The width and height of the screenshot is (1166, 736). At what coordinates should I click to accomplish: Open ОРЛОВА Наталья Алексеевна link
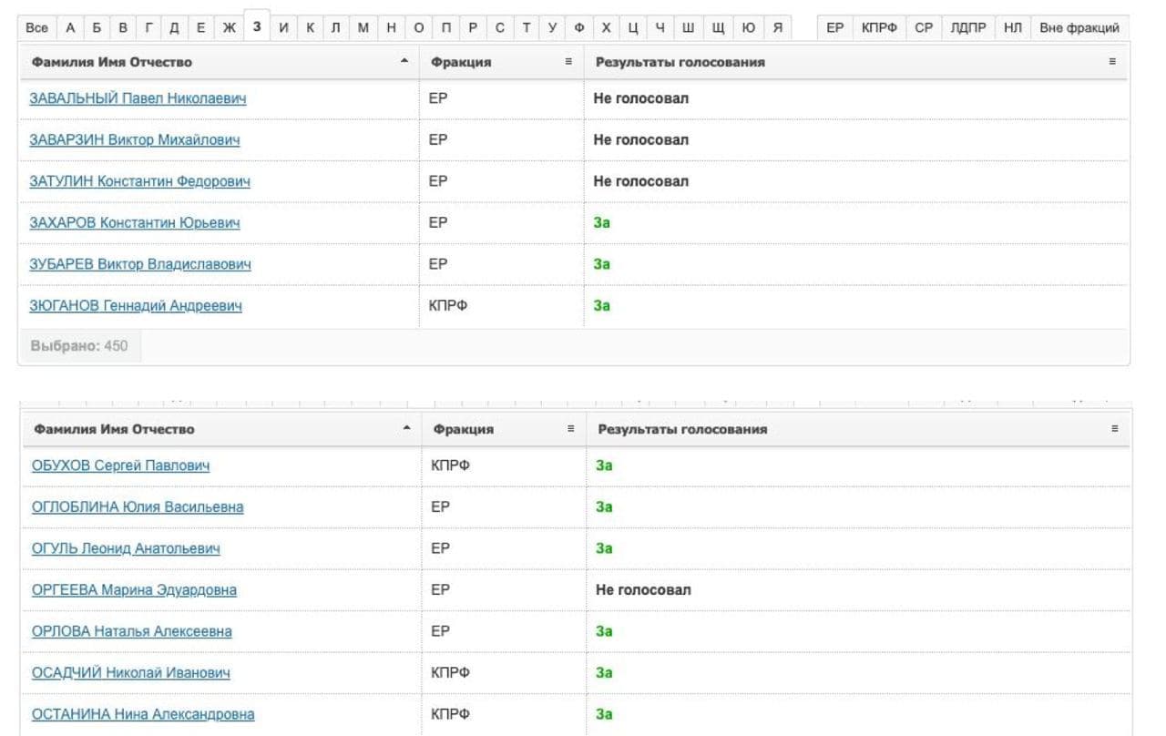pos(132,631)
